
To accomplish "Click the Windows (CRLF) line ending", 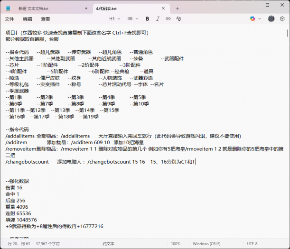I will click(206, 244).
